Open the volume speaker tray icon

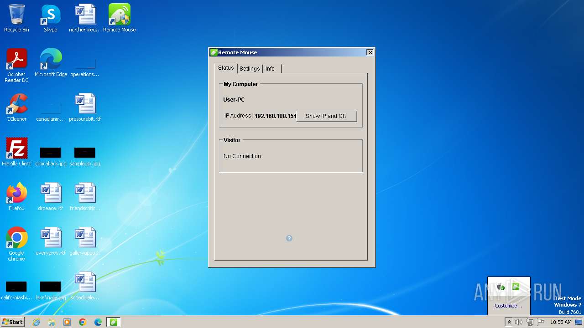pyautogui.click(x=519, y=322)
